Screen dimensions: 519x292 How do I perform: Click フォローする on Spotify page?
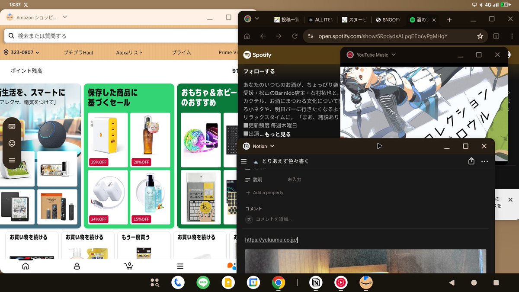coord(259,71)
